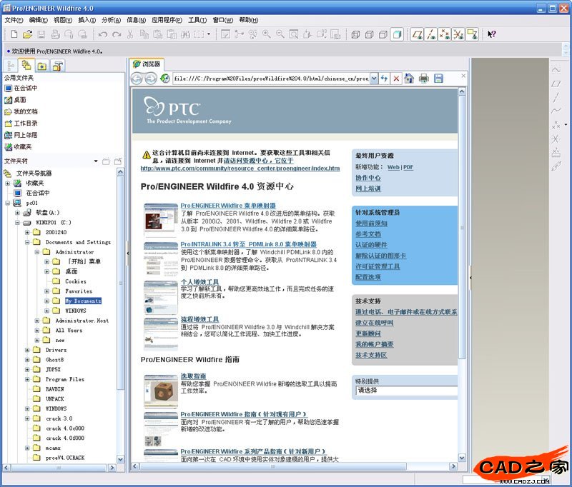Click the datum plane tool in right toolbar
This screenshot has width=572, height=487.
click(x=556, y=84)
